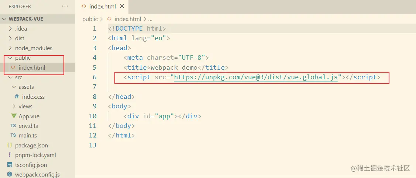Click the meta charset="UTF-8" line
416x178 pixels.
point(166,57)
